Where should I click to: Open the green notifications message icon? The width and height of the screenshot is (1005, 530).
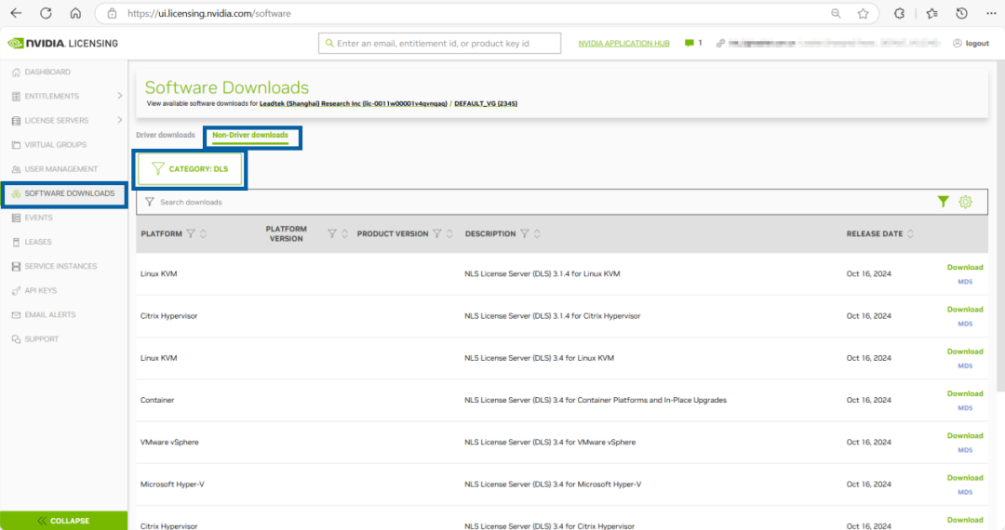(x=689, y=43)
